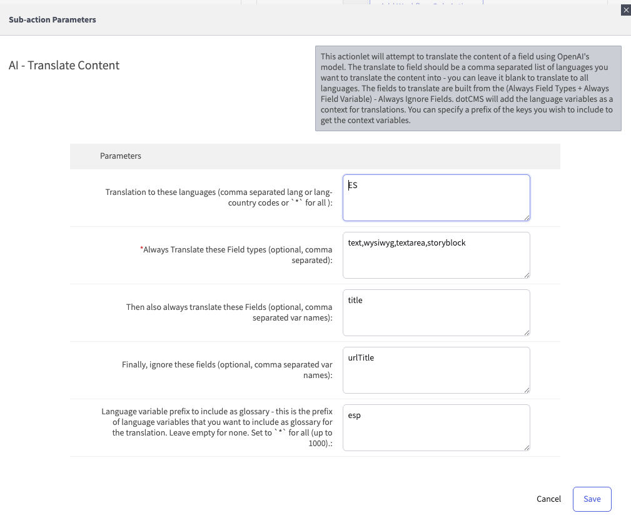Click the 'Translation to these languages' label
This screenshot has height=518, width=631.
[x=219, y=197]
